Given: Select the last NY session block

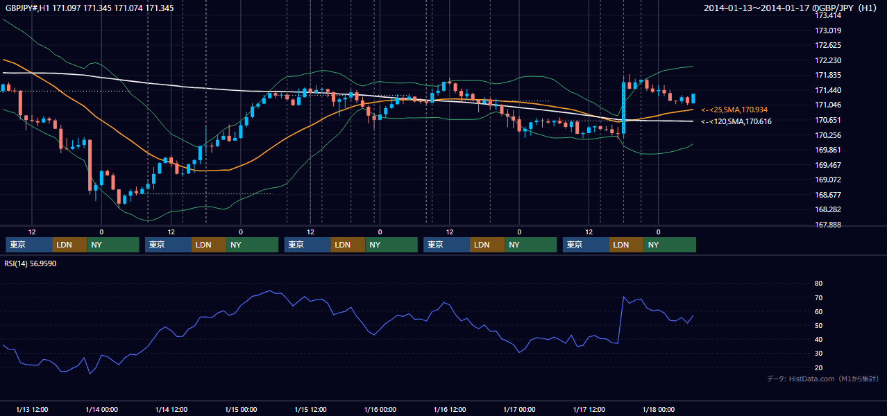Looking at the screenshot, I should tap(670, 245).
